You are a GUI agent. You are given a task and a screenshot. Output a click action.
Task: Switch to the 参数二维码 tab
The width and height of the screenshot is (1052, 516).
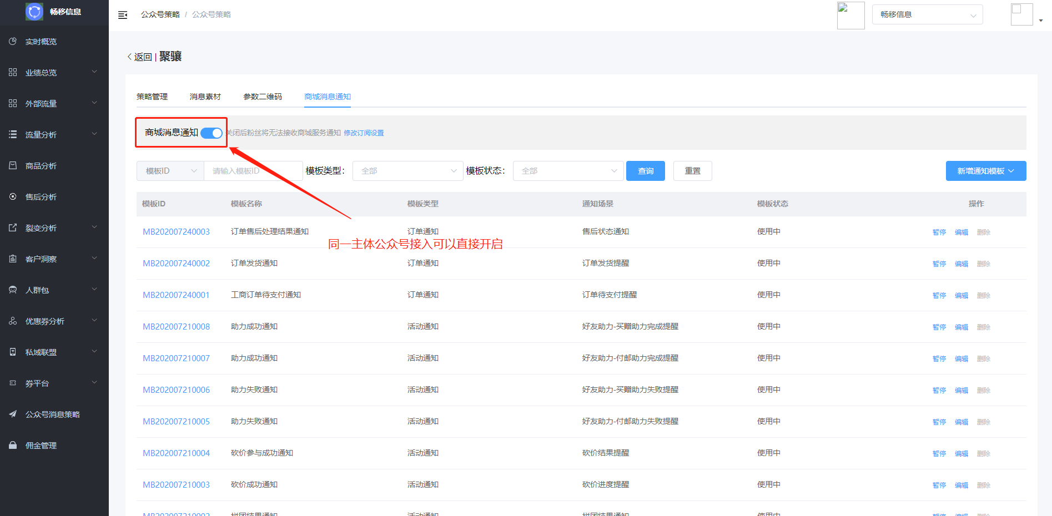pos(262,97)
